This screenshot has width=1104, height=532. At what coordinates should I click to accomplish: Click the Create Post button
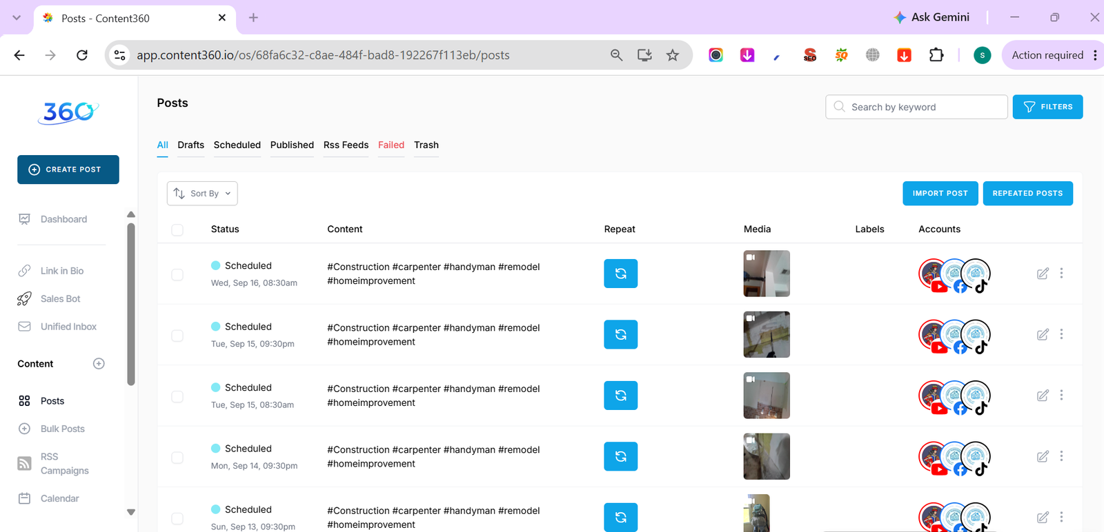point(68,170)
